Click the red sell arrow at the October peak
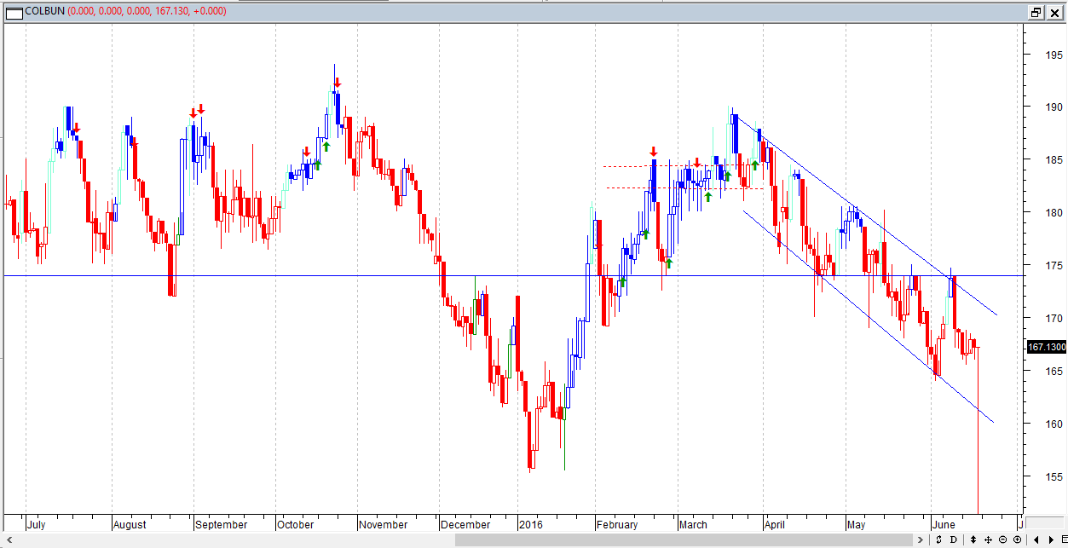The height and width of the screenshot is (548, 1068). [x=338, y=83]
